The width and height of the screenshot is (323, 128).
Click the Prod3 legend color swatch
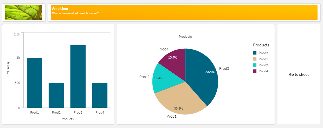[255, 53]
